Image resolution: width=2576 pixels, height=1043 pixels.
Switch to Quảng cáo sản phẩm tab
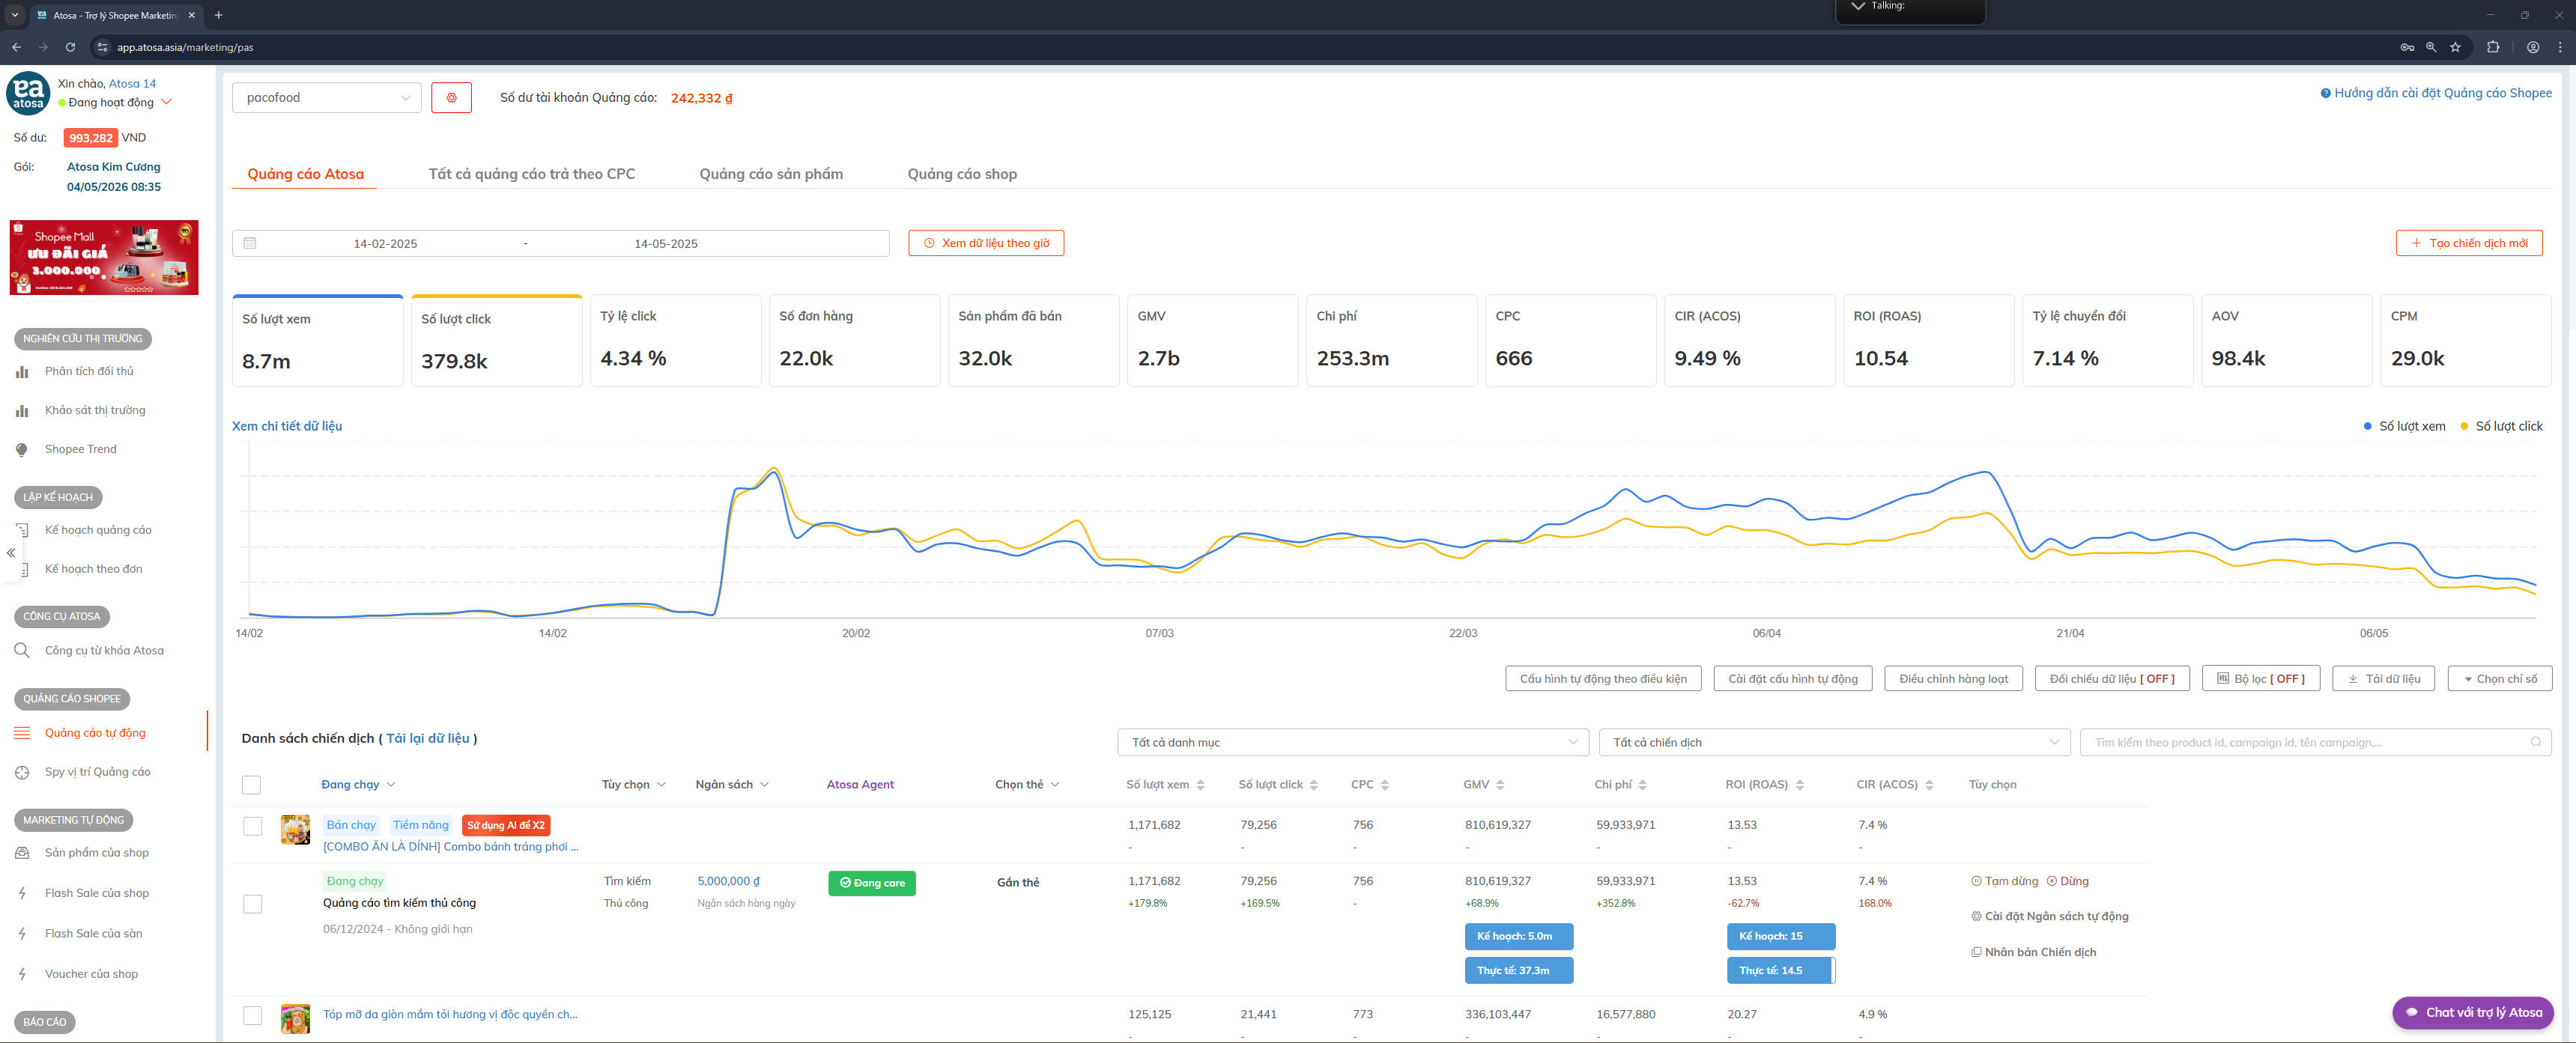coord(771,174)
